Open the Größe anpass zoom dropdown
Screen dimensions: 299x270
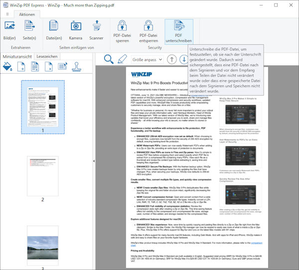147,60
